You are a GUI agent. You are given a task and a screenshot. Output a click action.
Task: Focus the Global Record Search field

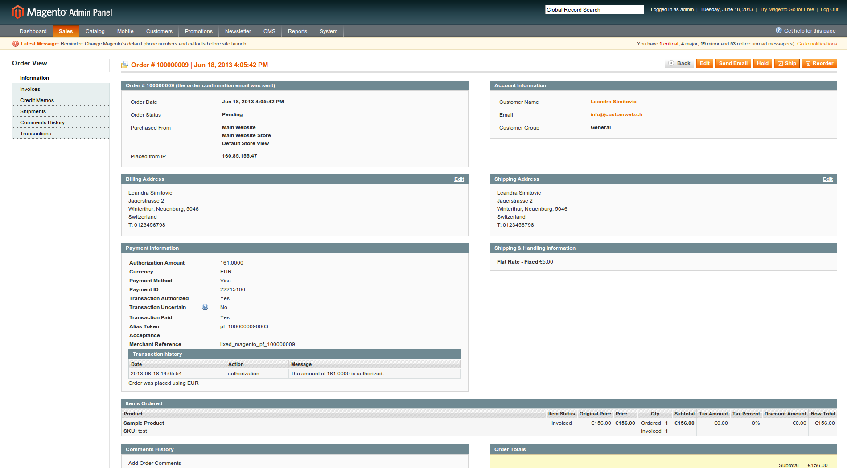pyautogui.click(x=594, y=10)
